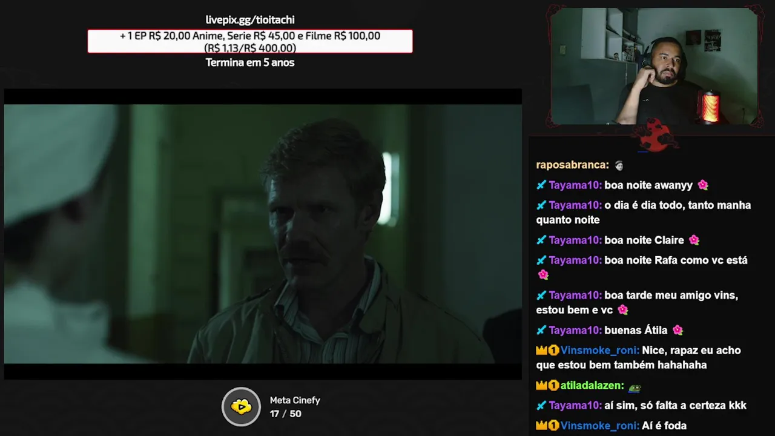Click the message 'boa noite Rafa como vc está'
The height and width of the screenshot is (436, 775).
point(676,260)
